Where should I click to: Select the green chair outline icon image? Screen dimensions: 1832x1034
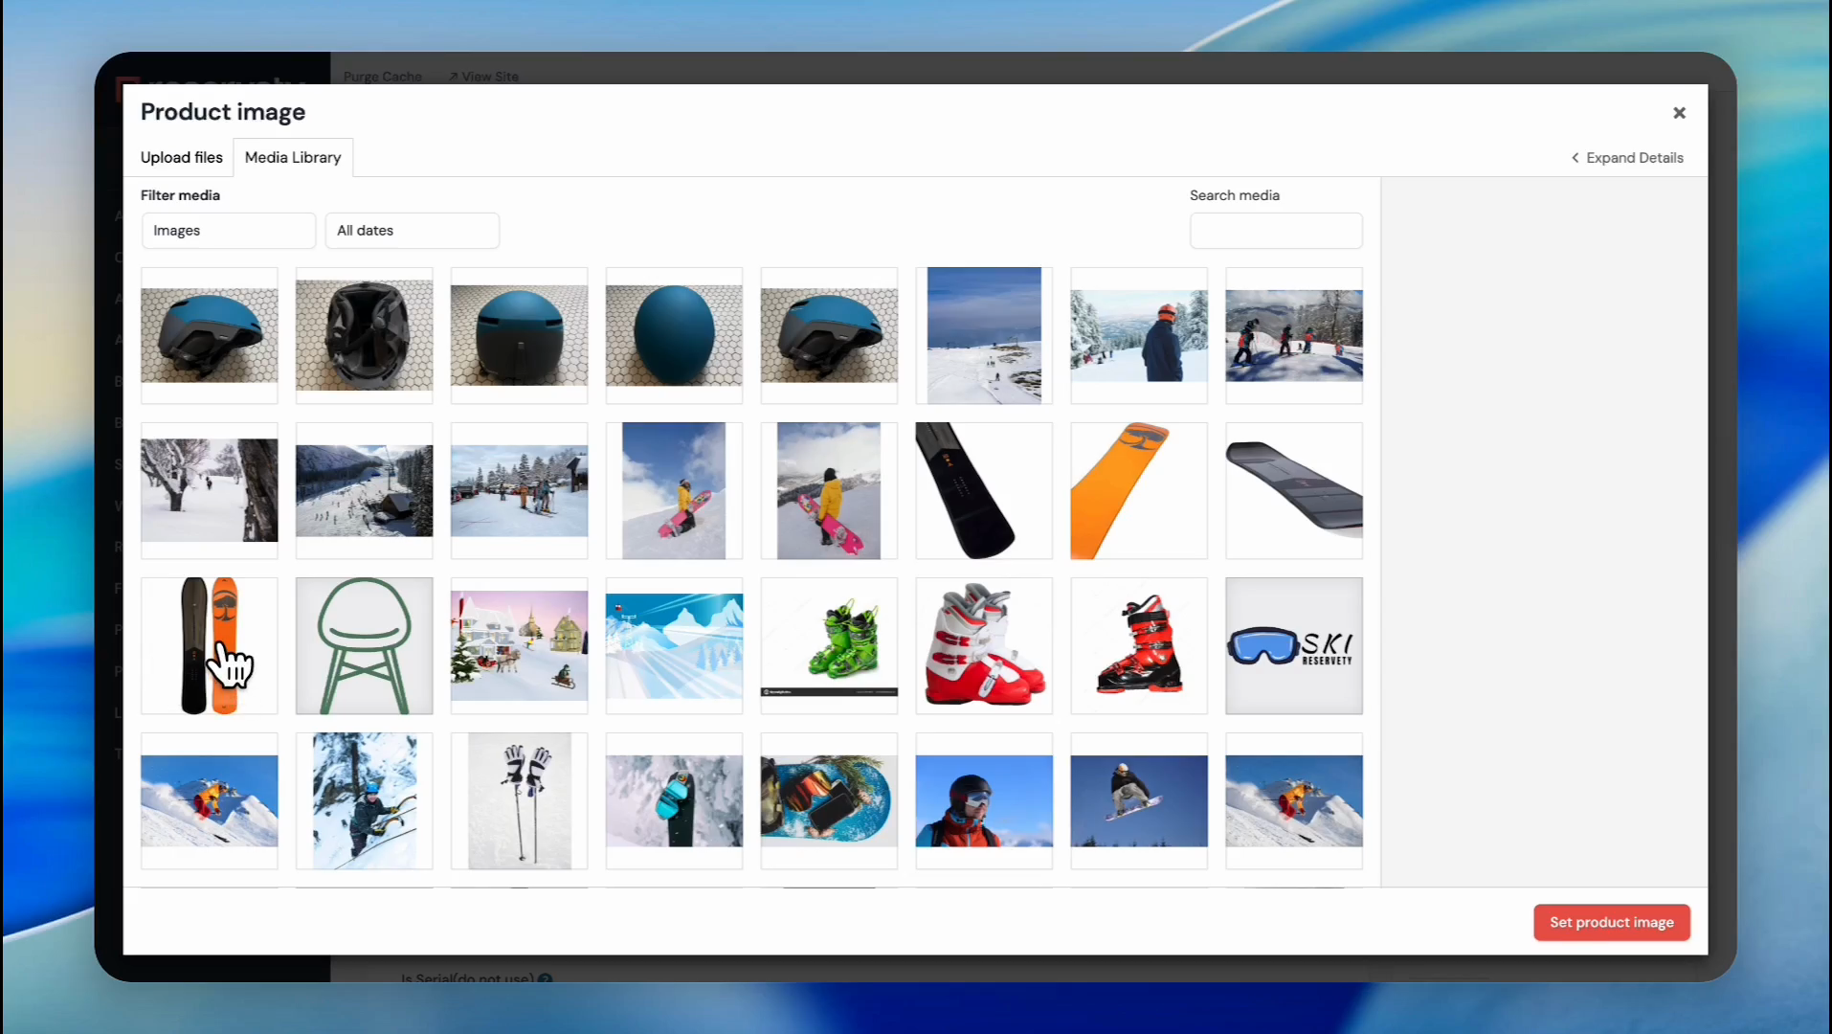[364, 646]
